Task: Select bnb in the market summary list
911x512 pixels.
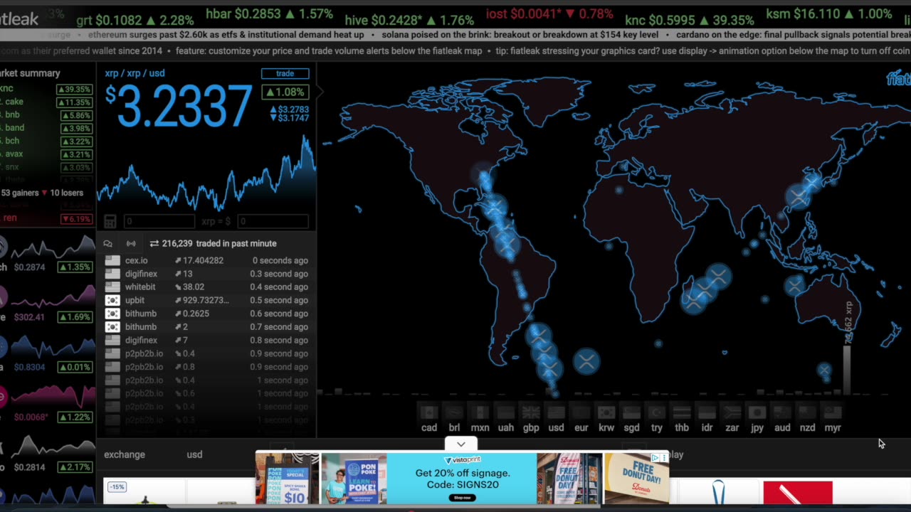Action: [47, 115]
